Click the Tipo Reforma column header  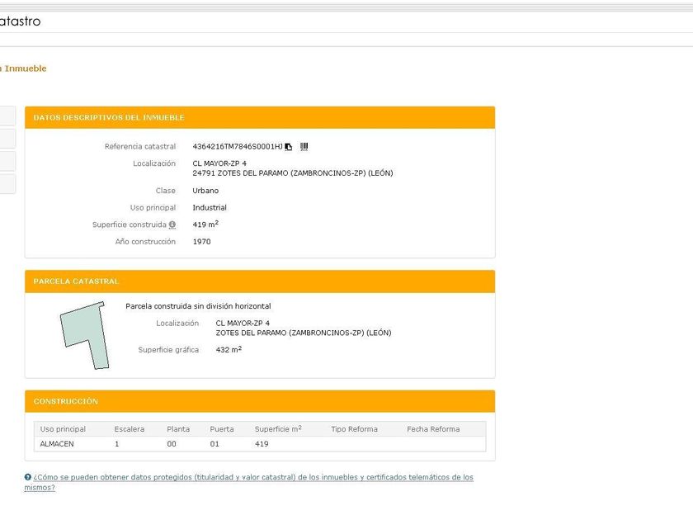(355, 429)
